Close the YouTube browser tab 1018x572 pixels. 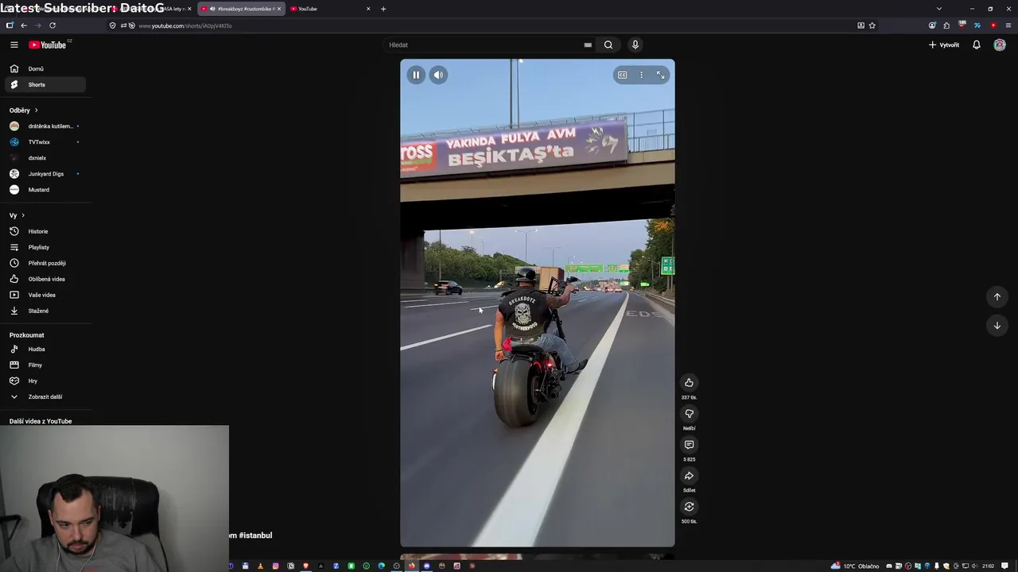pyautogui.click(x=367, y=9)
